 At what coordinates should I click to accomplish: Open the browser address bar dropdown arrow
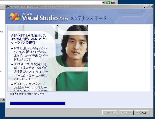(103, 3)
